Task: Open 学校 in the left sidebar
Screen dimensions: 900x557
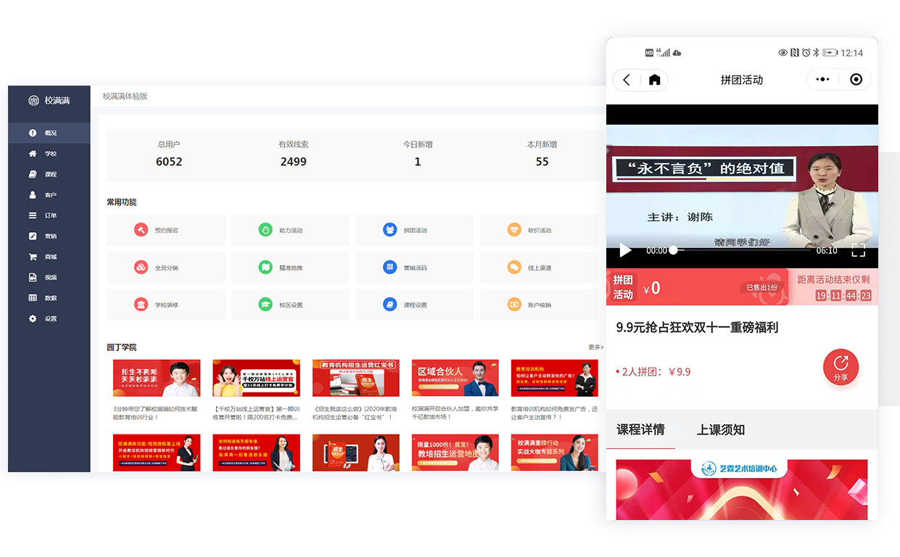Action: point(50,154)
